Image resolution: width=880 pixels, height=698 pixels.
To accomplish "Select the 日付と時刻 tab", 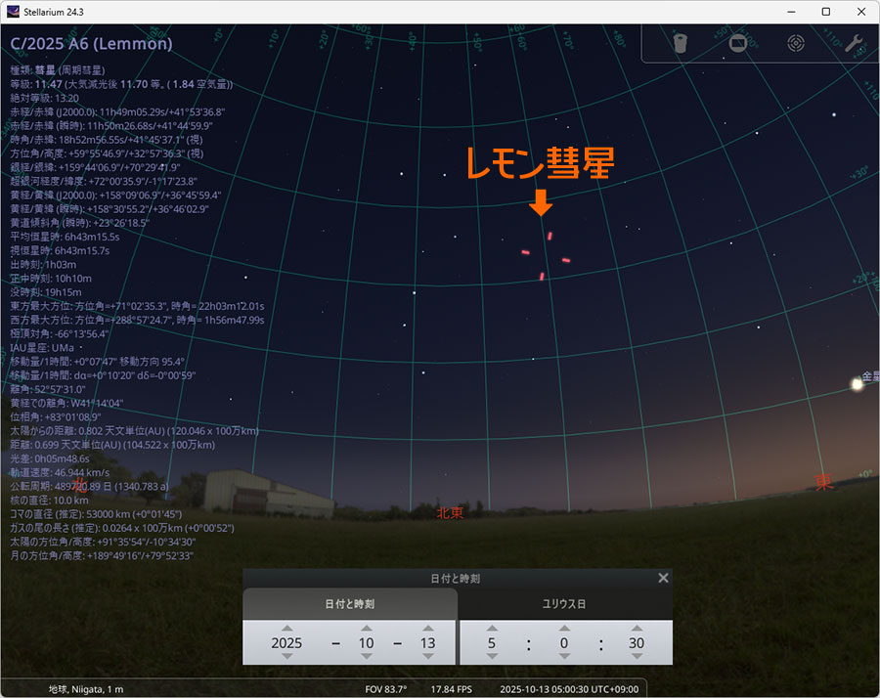I will 350,604.
